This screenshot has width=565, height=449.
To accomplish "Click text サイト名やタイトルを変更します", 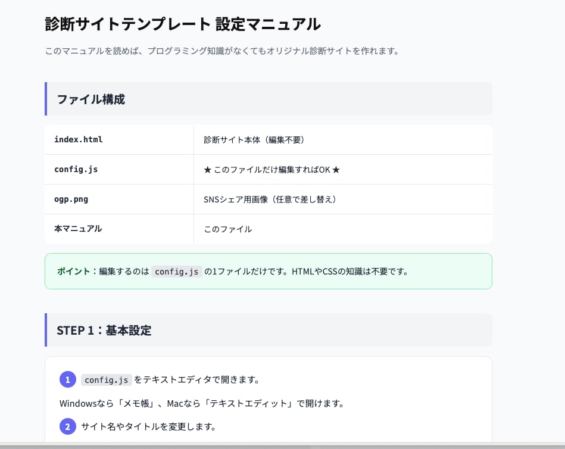I will pos(148,426).
